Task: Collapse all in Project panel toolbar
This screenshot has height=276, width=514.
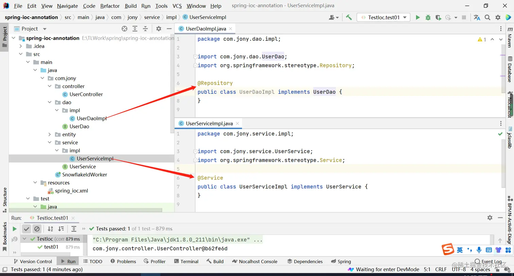Action: [x=145, y=29]
